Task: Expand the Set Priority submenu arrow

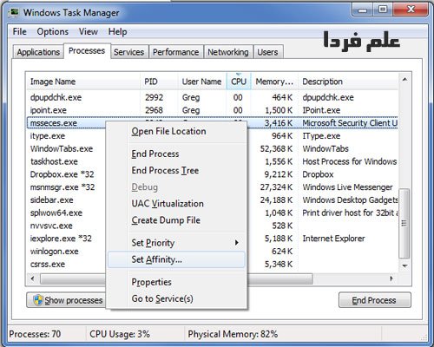Action: [x=237, y=243]
